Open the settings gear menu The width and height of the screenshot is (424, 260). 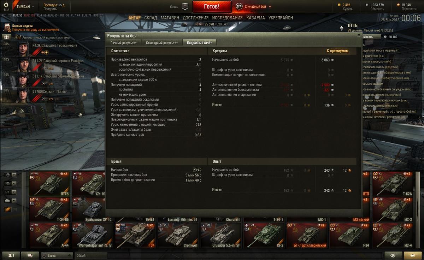tap(6, 6)
